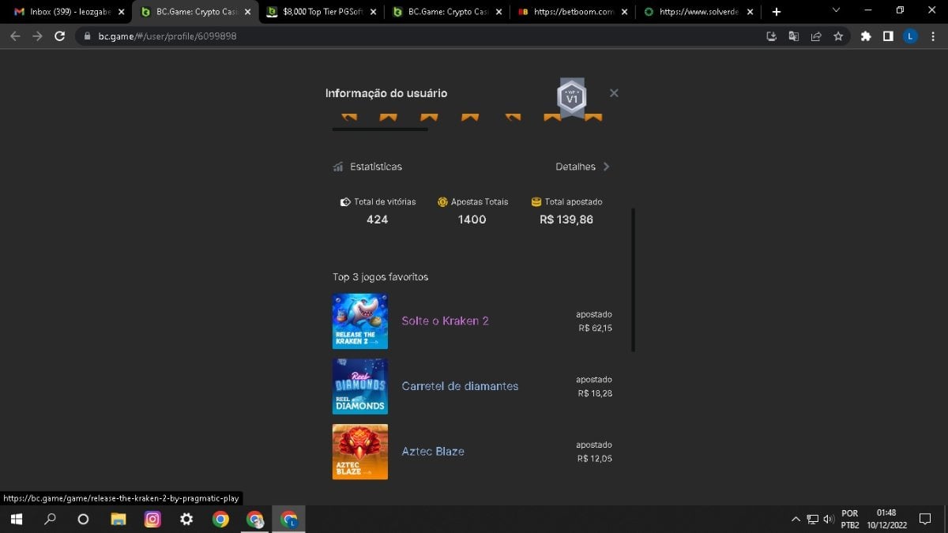Open the Chrome extensions puzzle icon
Image resolution: width=948 pixels, height=533 pixels.
866,36
